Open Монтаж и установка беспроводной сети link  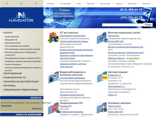tap(125, 47)
